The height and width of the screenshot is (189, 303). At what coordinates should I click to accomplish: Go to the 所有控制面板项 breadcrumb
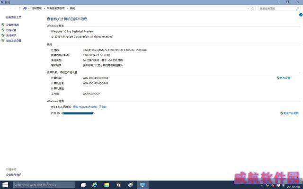pyautogui.click(x=56, y=9)
